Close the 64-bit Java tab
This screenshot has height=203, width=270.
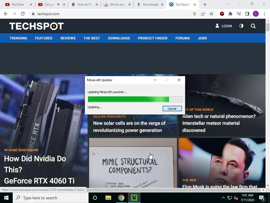point(129,4)
